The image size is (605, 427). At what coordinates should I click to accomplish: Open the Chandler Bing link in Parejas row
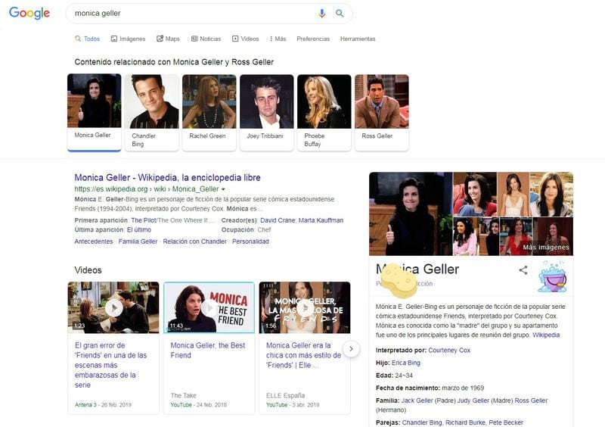coord(422,422)
